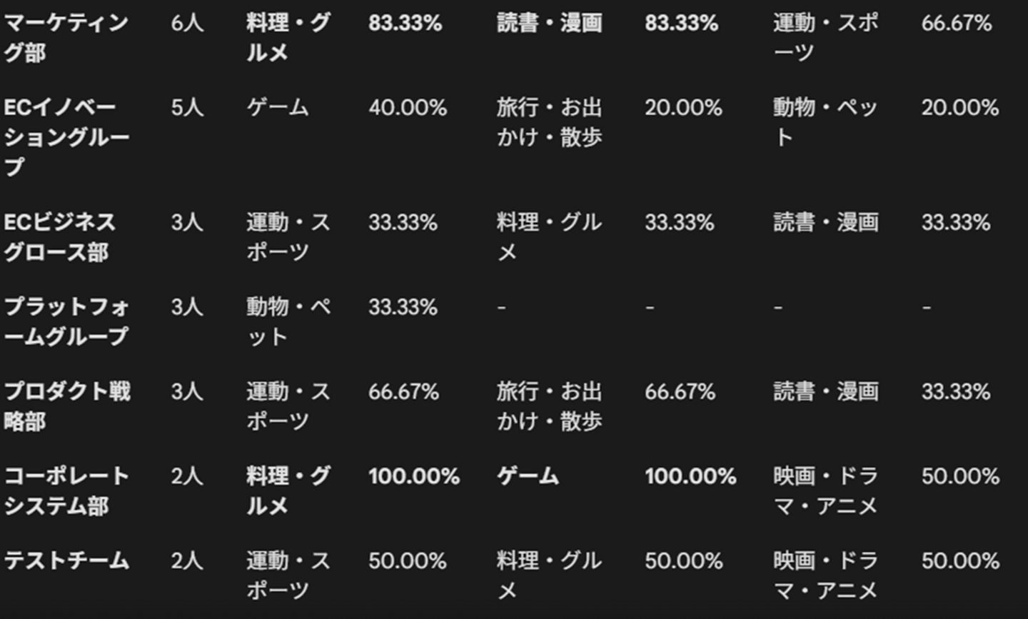
Task: Click the 40.00% value beside ゲーム
Action: click(407, 108)
